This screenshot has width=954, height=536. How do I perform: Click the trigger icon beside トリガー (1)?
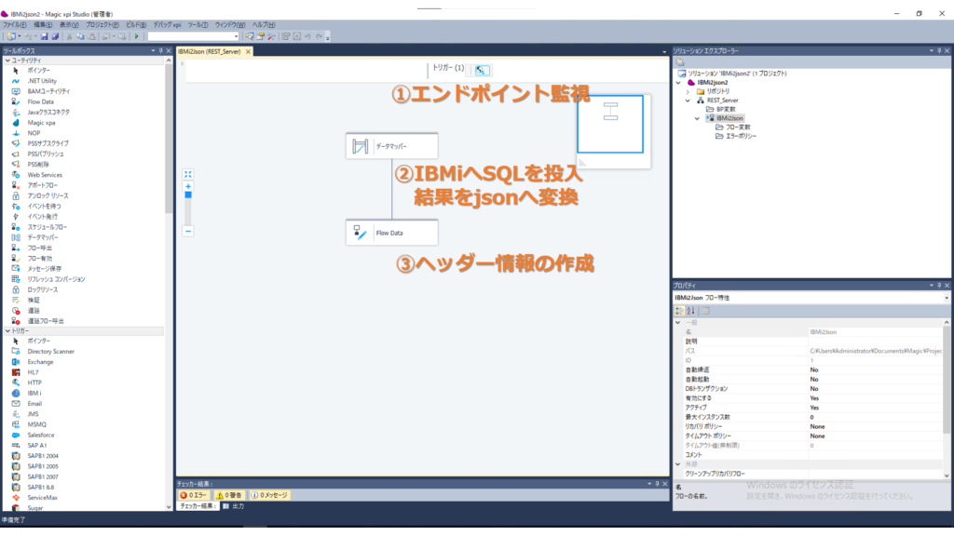482,71
